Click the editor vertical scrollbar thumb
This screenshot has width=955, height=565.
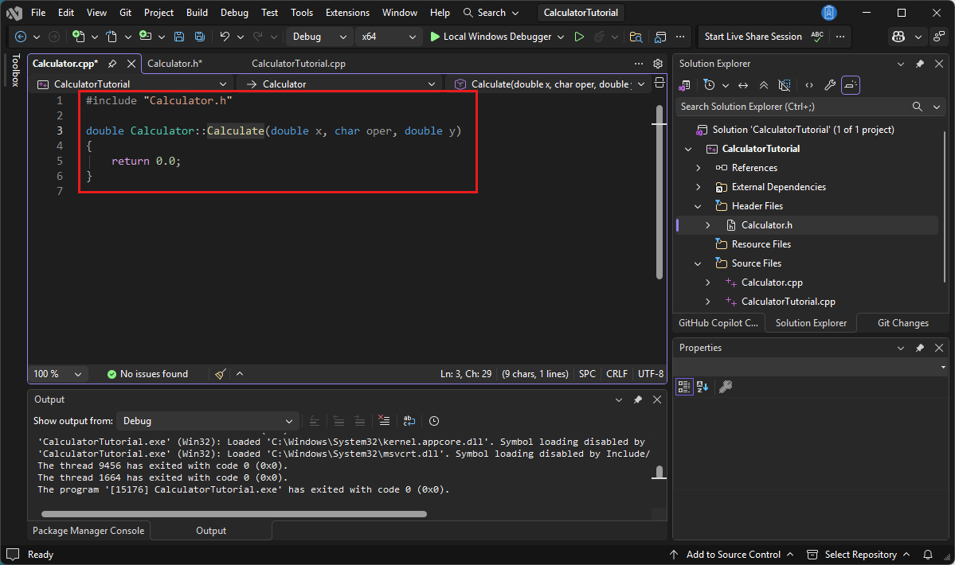(659, 193)
